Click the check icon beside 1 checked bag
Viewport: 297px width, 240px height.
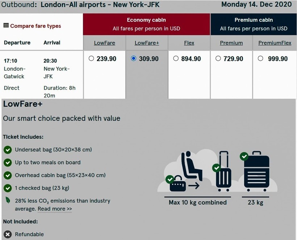pos(7,188)
